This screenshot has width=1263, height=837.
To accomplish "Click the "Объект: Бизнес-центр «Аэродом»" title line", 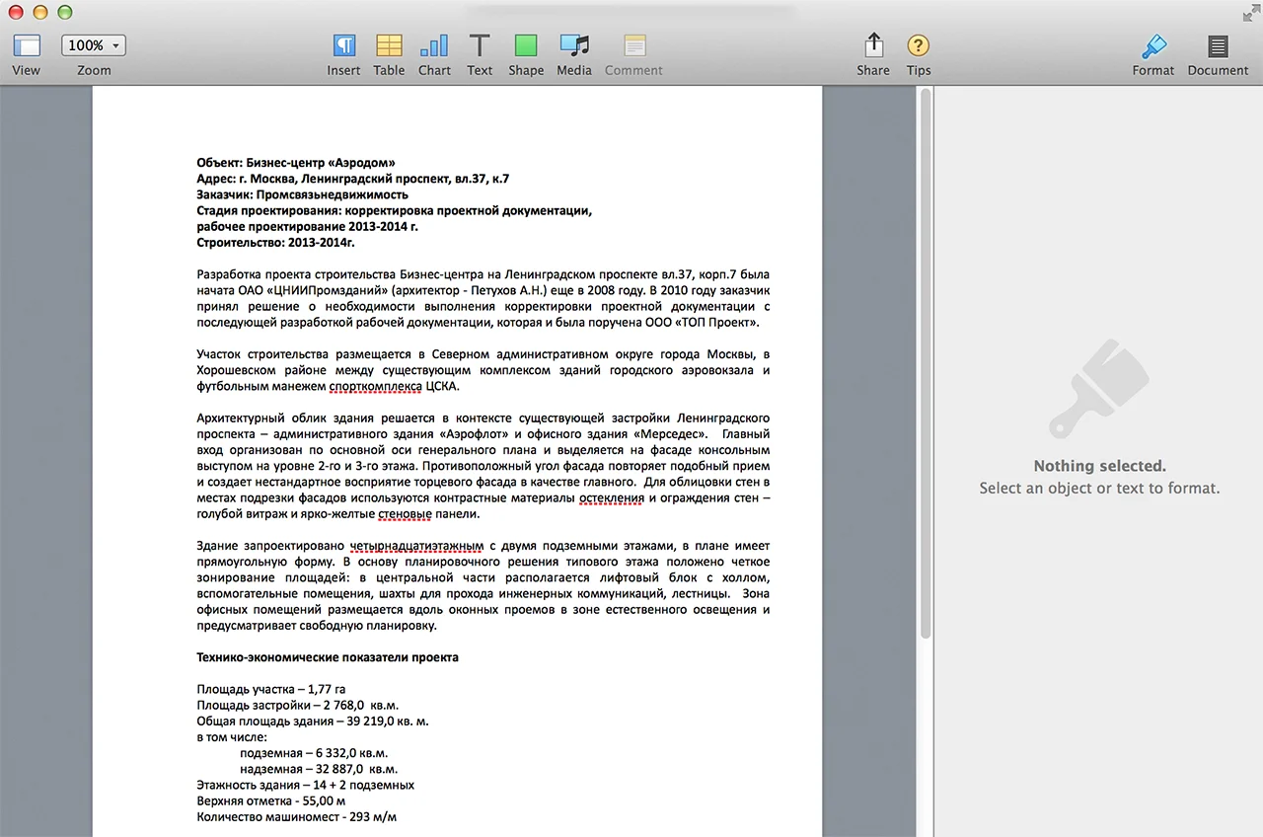I will click(x=296, y=163).
